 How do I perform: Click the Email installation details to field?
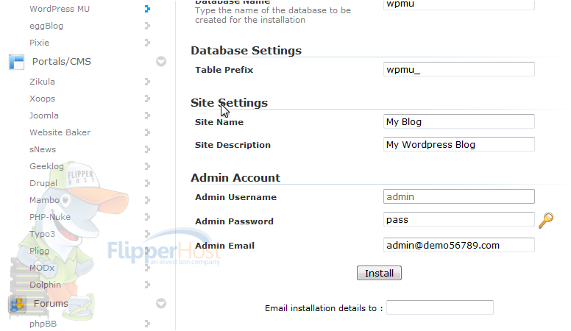tap(440, 307)
